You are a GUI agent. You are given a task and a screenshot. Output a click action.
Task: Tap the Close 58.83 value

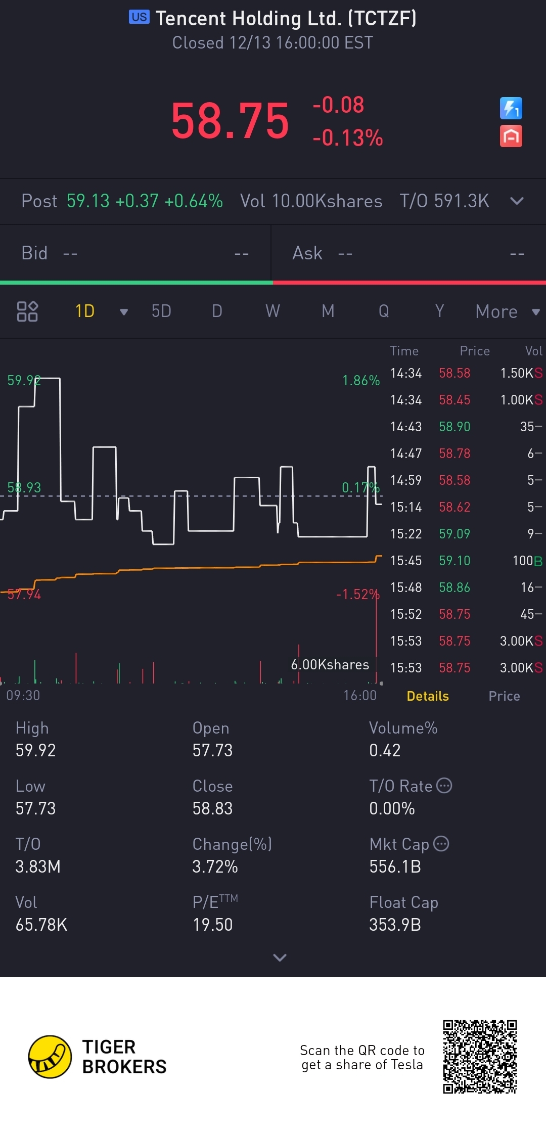point(212,808)
